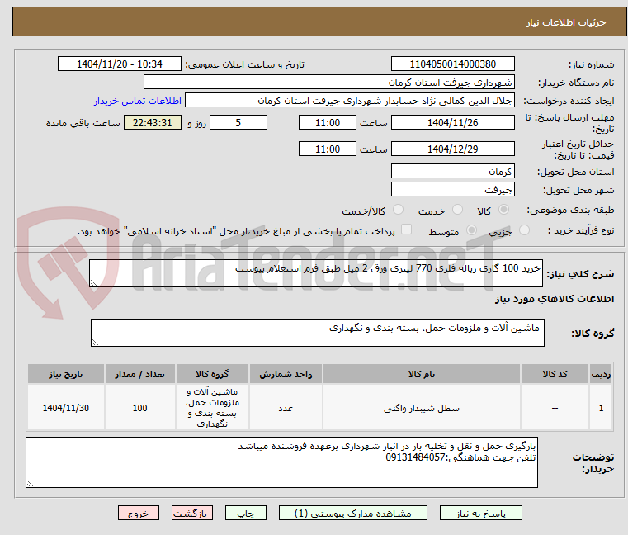This screenshot has width=628, height=535.
Task: Select the کالا/خدمت radio button
Action: [x=398, y=210]
